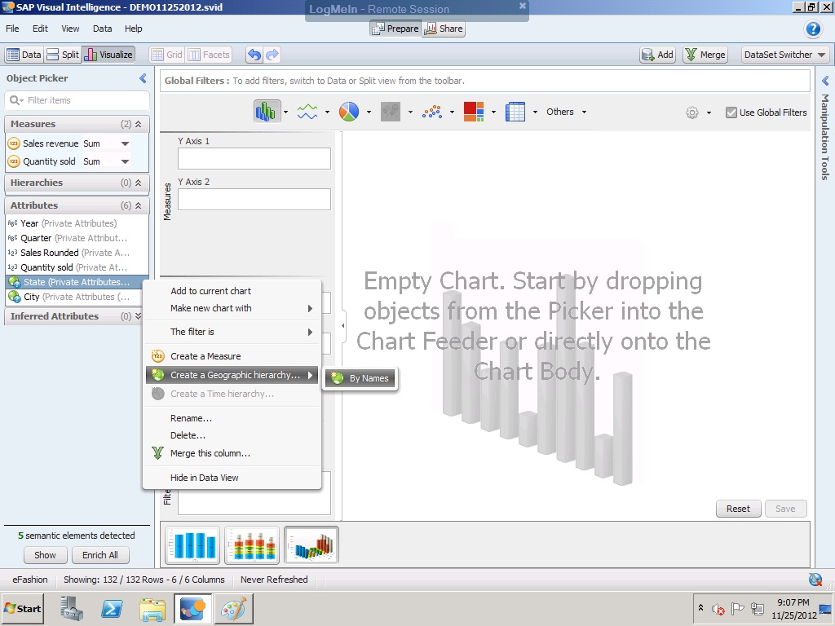The width and height of the screenshot is (835, 626).
Task: Switch to Data view
Action: (24, 55)
